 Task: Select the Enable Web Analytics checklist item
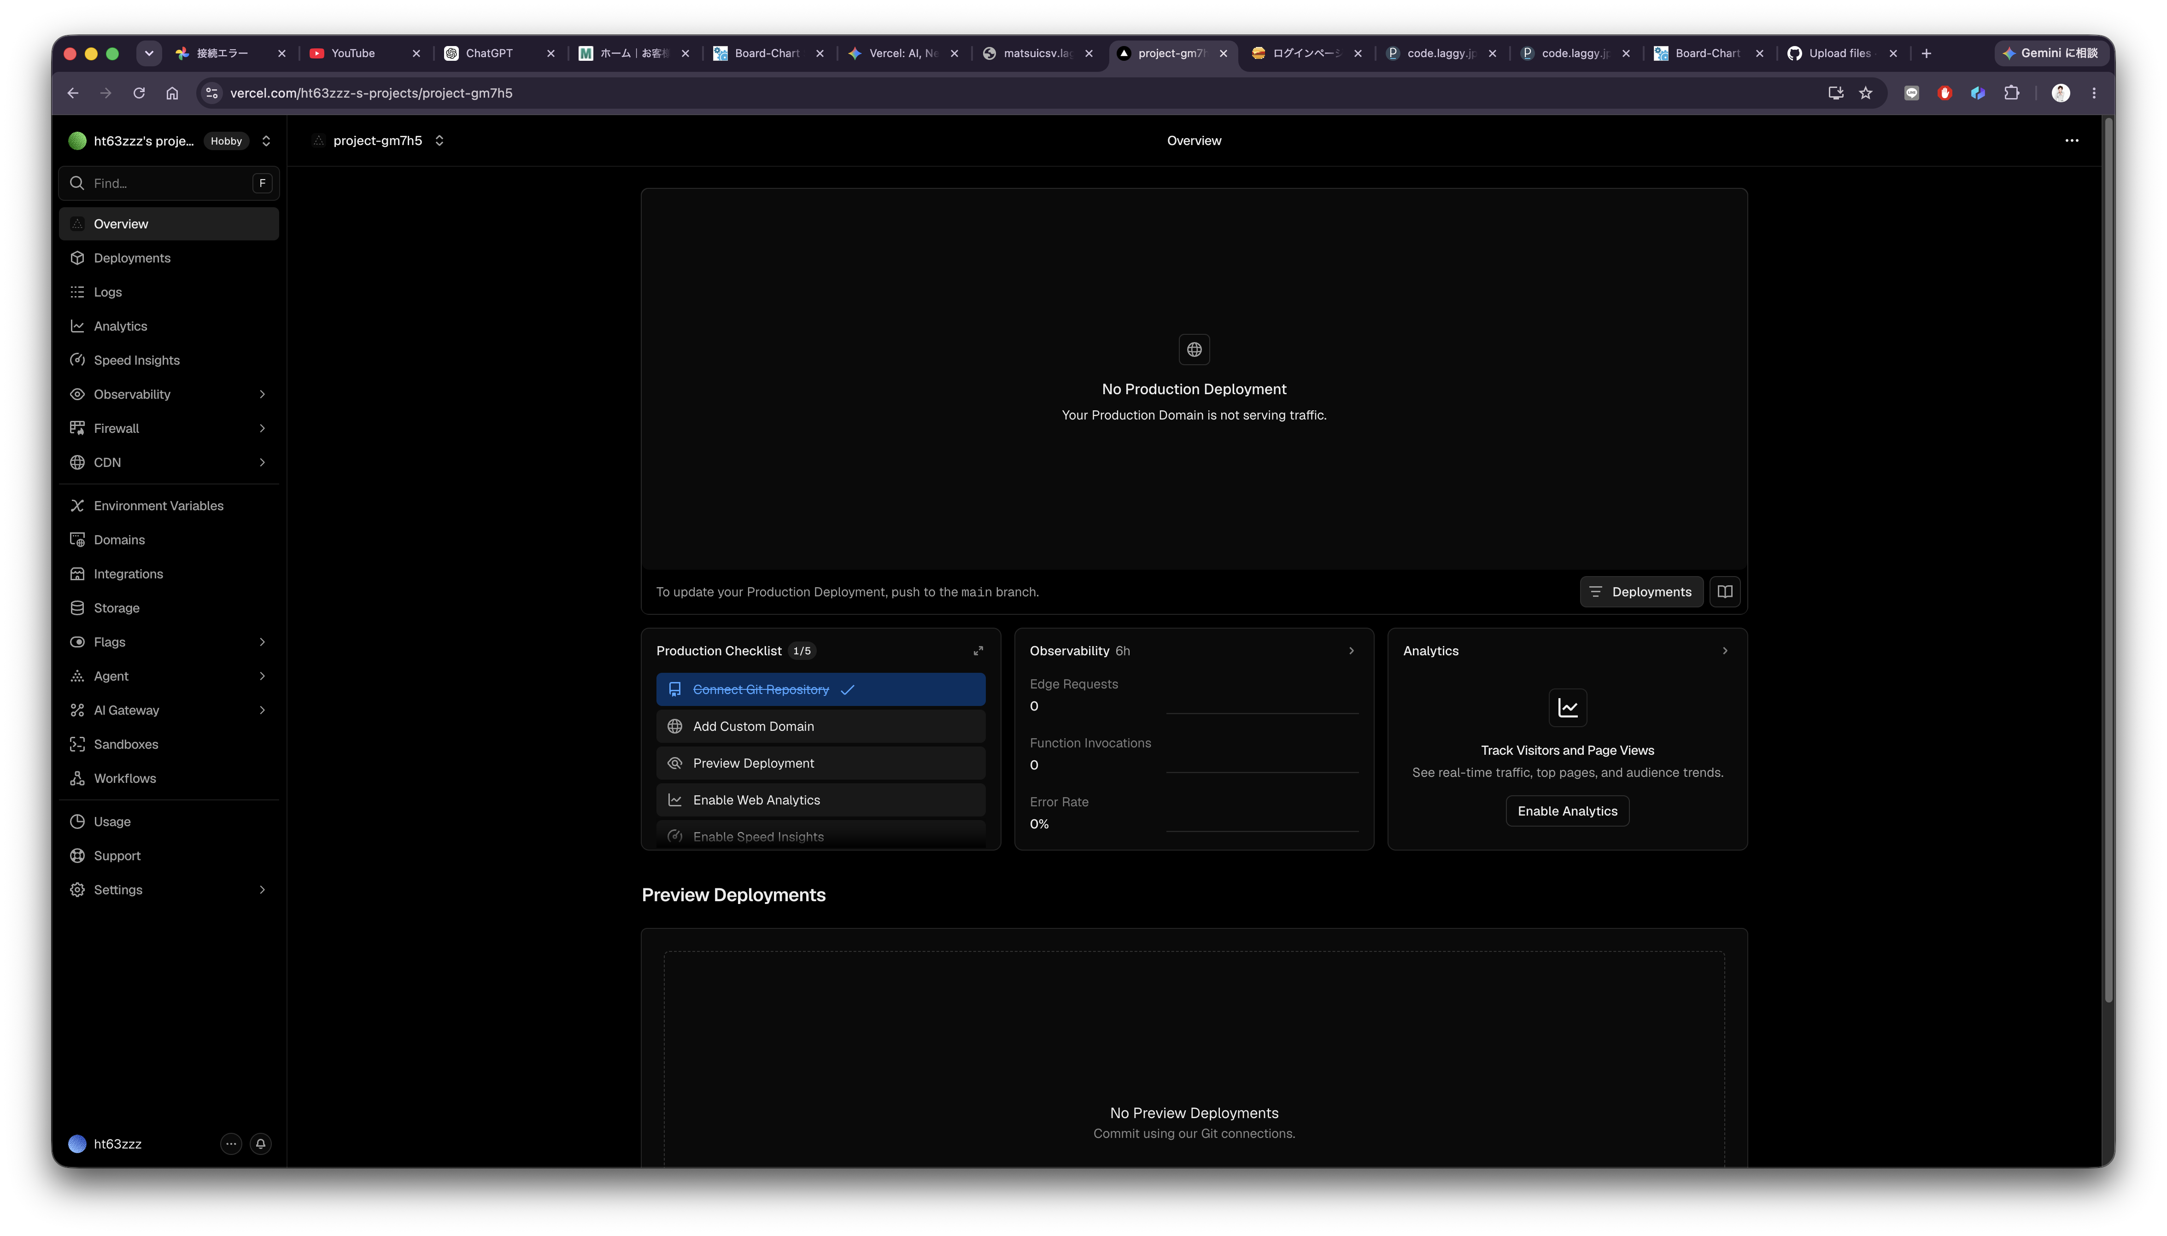click(x=820, y=800)
